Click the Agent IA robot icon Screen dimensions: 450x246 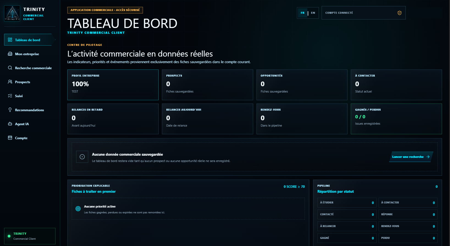point(10,124)
